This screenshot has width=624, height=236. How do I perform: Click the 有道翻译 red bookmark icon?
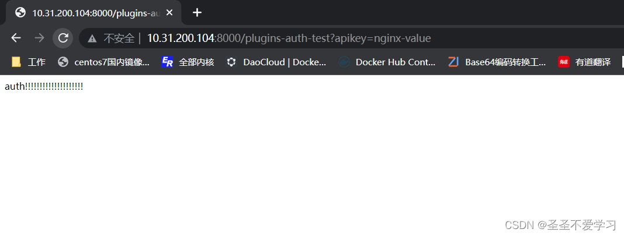[563, 62]
